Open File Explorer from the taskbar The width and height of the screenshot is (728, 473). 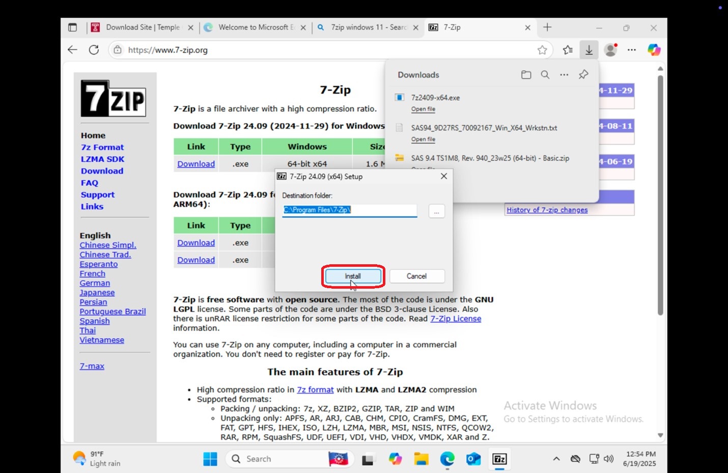[x=421, y=459]
